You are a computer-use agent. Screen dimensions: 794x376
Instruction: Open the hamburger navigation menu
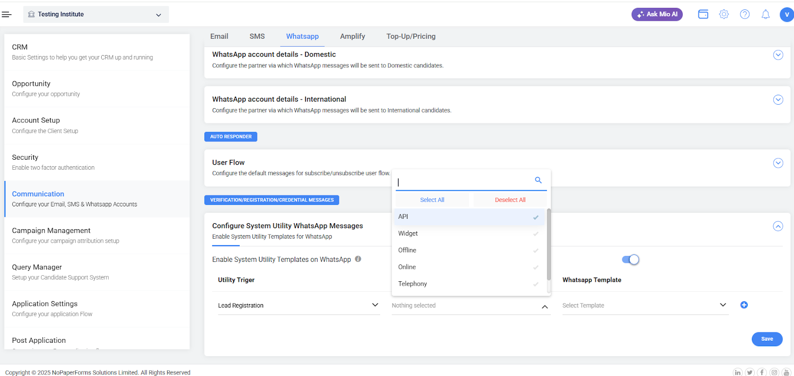coord(6,14)
